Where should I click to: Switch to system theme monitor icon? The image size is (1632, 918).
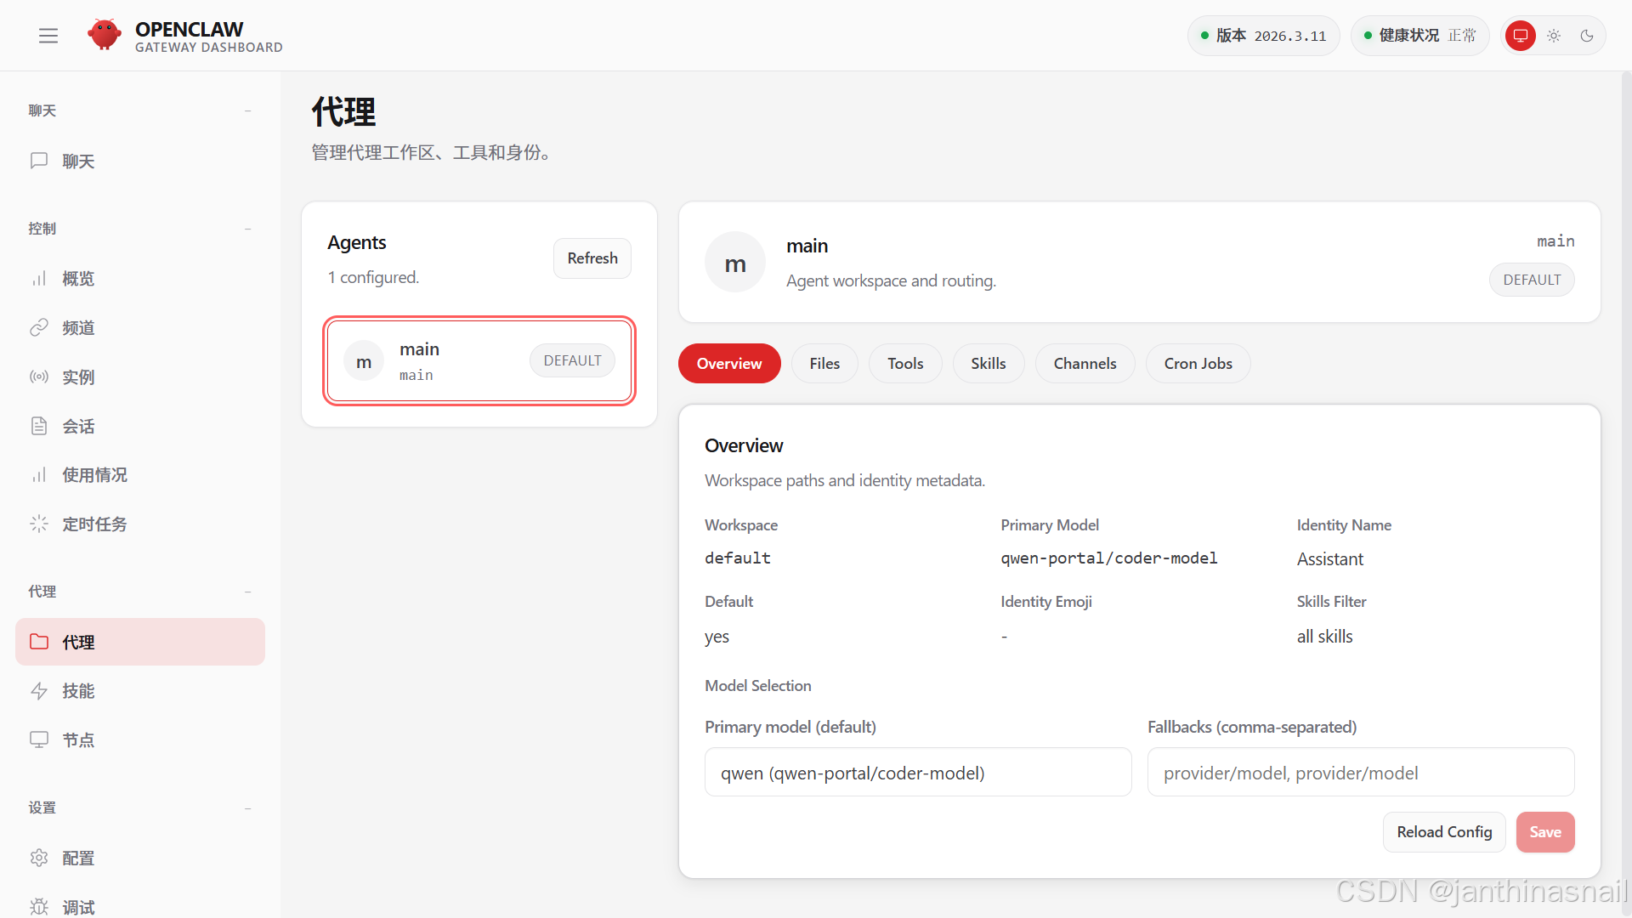coord(1520,36)
